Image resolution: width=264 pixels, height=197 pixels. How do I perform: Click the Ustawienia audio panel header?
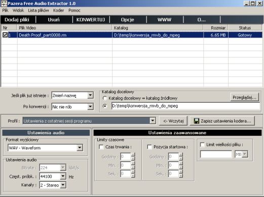click(x=46, y=133)
